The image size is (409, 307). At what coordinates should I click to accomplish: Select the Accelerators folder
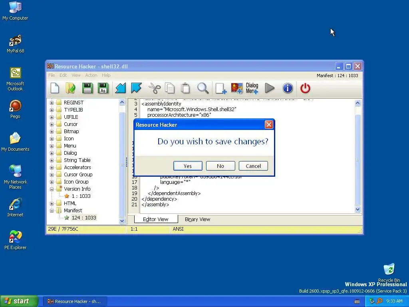(x=77, y=167)
